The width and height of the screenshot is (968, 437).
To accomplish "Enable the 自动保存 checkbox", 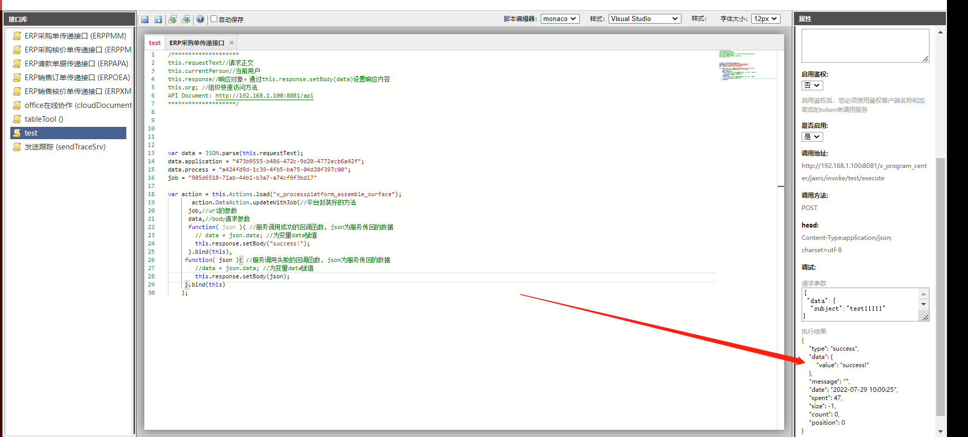I will [214, 19].
